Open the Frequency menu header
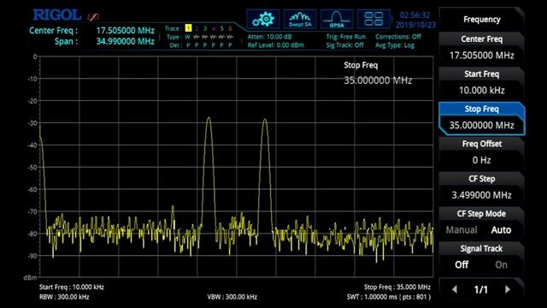This screenshot has height=308, width=547. (481, 19)
